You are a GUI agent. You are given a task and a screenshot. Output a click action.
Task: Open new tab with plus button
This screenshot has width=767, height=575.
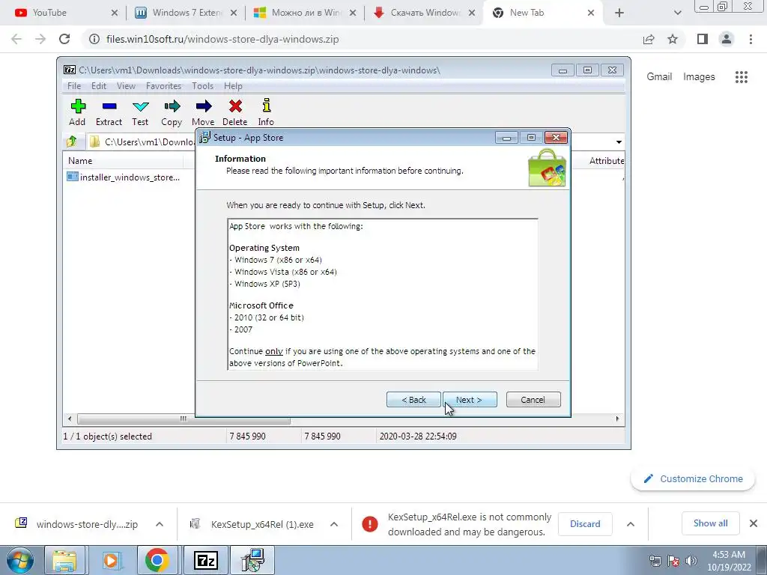tap(619, 13)
